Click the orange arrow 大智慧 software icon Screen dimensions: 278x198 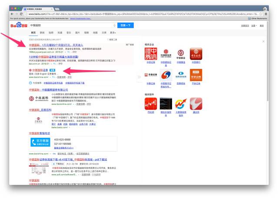181,104
